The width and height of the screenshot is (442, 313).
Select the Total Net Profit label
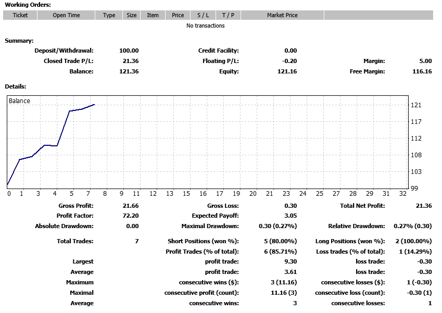[x=362, y=206]
